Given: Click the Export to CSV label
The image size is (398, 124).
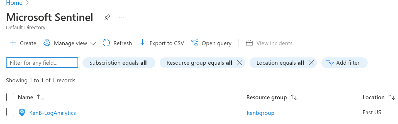Looking at the screenshot, I should click(167, 43).
